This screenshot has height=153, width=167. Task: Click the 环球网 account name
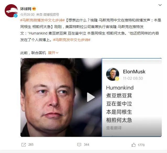pyautogui.click(x=26, y=9)
